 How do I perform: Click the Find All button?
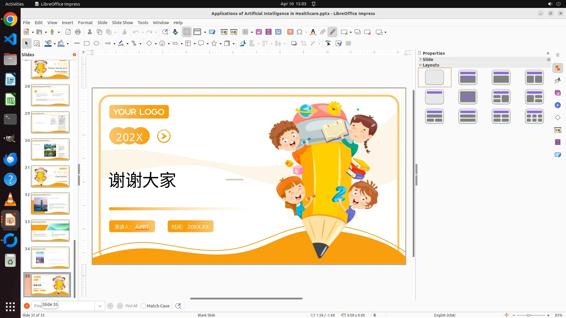131,306
